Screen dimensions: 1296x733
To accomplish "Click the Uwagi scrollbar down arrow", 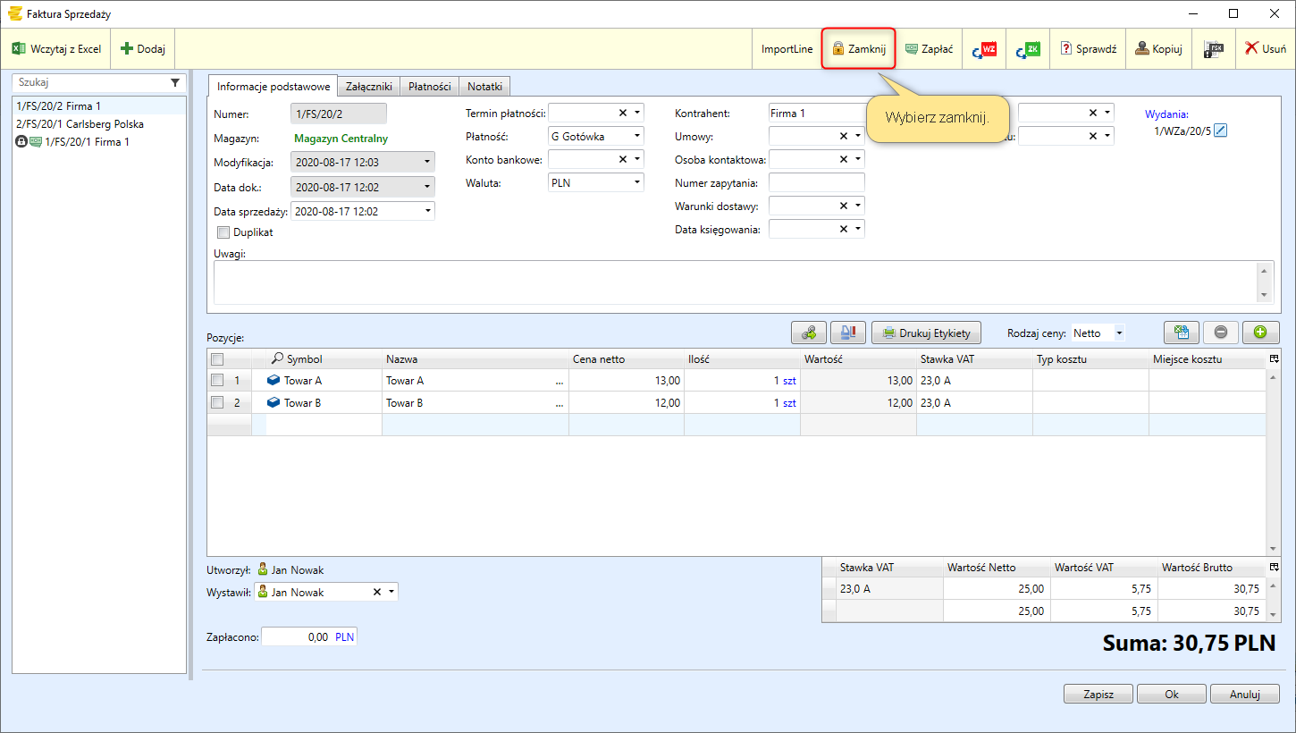I will (1264, 295).
